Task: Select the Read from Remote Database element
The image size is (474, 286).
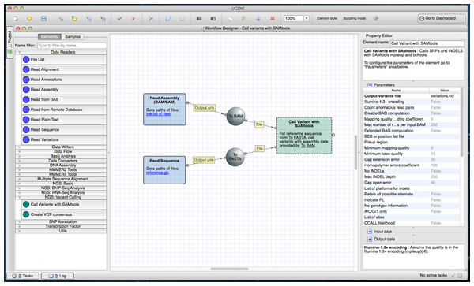Action: pos(64,110)
